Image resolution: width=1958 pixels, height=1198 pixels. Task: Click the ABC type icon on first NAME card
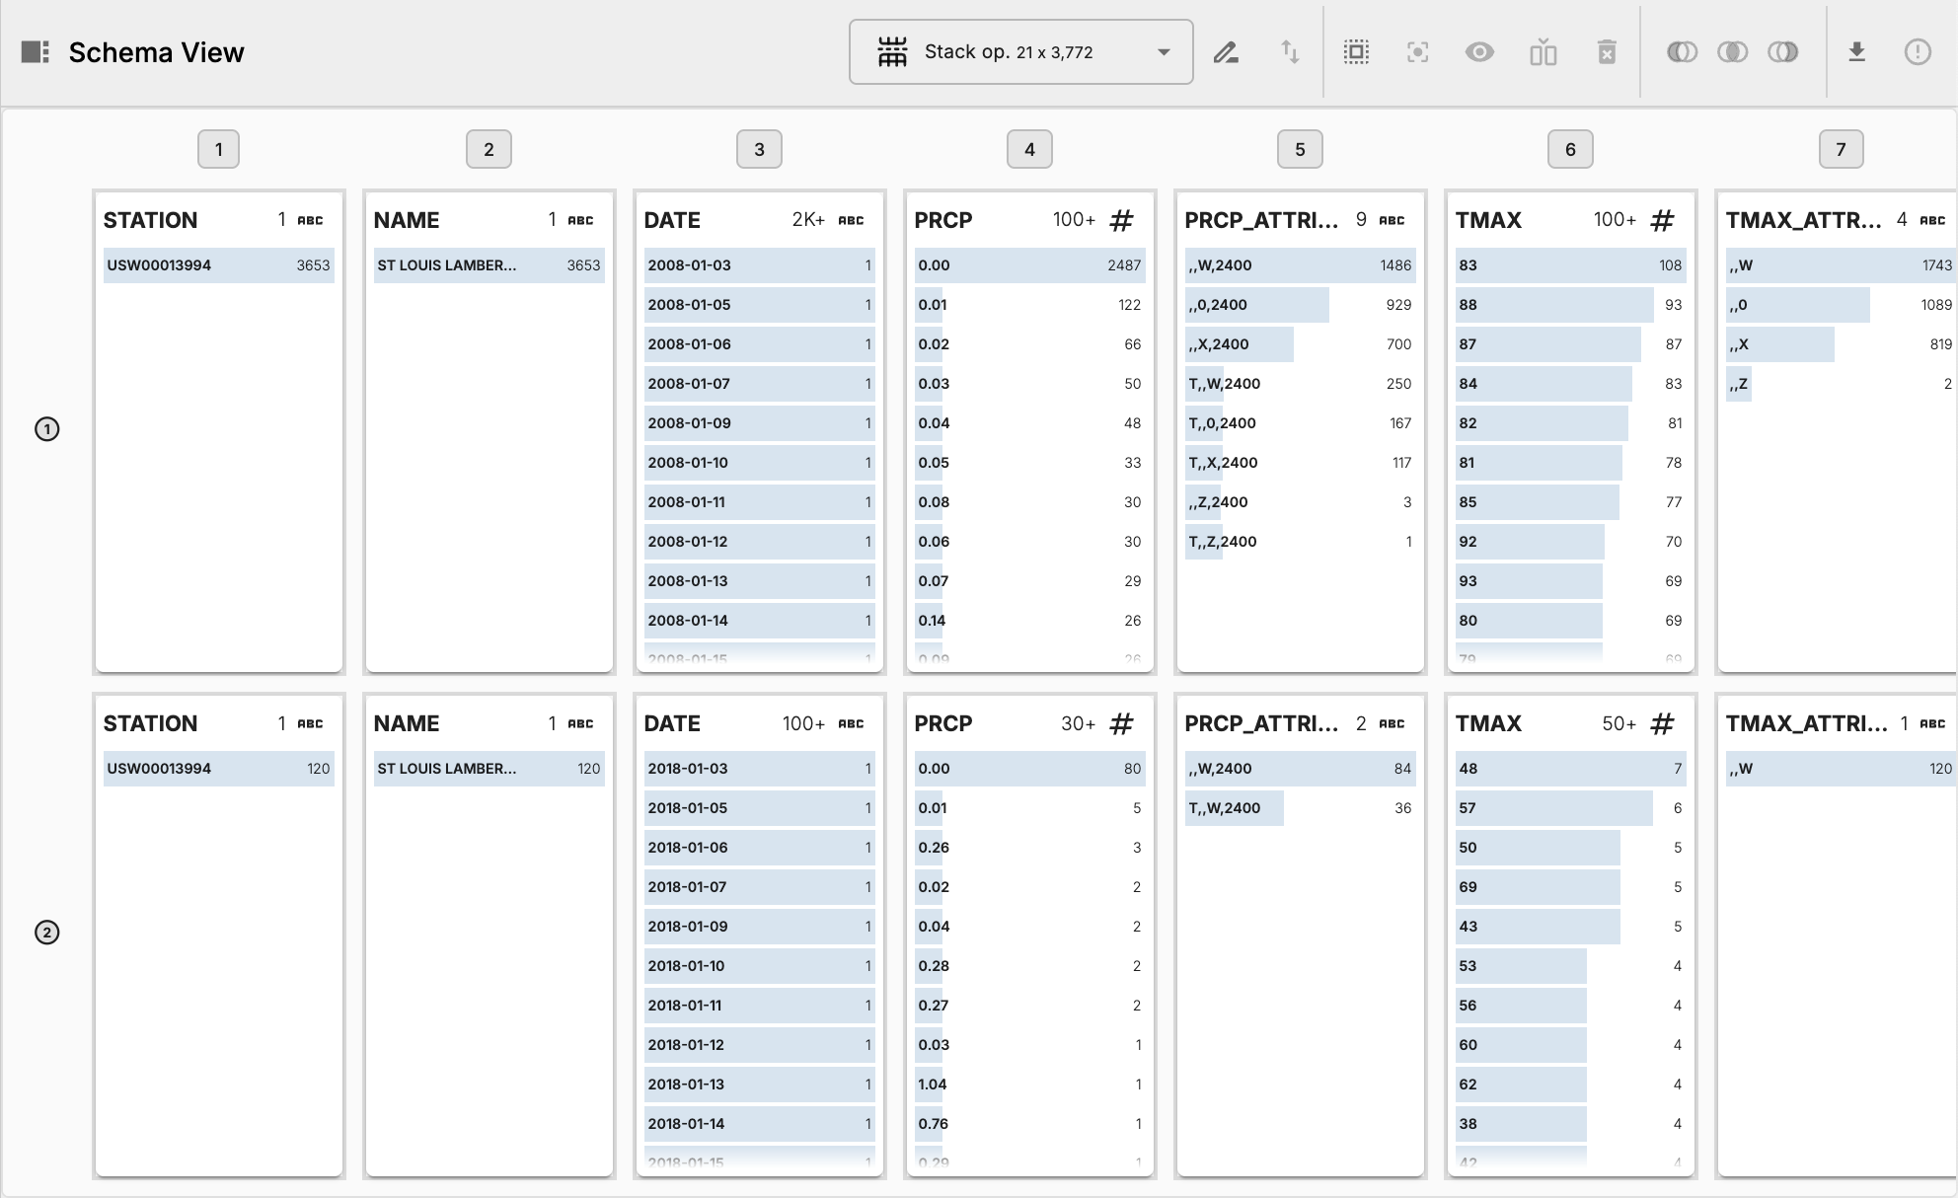point(580,220)
